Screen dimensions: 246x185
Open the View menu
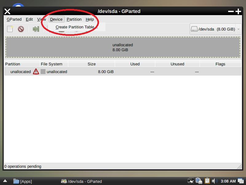42,19
